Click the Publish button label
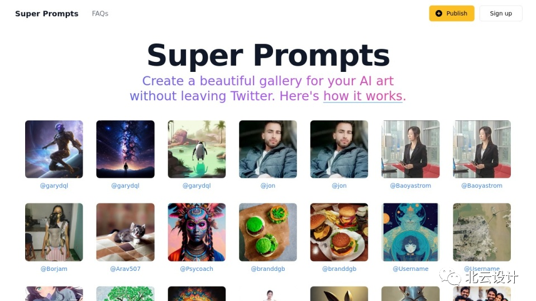Image resolution: width=536 pixels, height=301 pixels. [457, 13]
